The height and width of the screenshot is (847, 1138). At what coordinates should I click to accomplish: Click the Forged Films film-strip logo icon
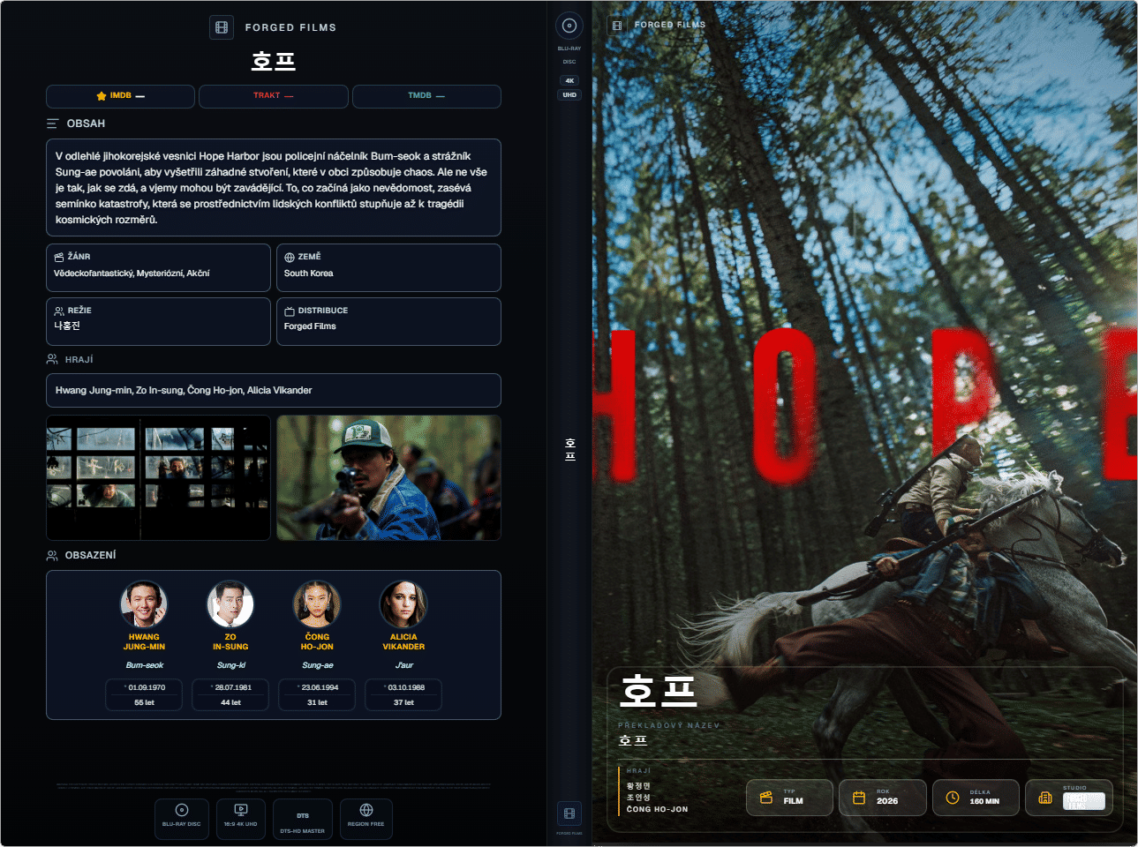click(222, 27)
